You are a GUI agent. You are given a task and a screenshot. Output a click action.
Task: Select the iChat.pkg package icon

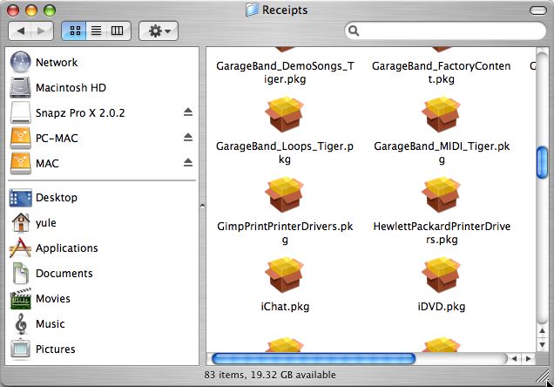pyautogui.click(x=285, y=275)
